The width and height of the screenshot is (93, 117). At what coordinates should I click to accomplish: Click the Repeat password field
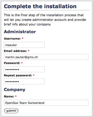pyautogui.click(x=24, y=81)
